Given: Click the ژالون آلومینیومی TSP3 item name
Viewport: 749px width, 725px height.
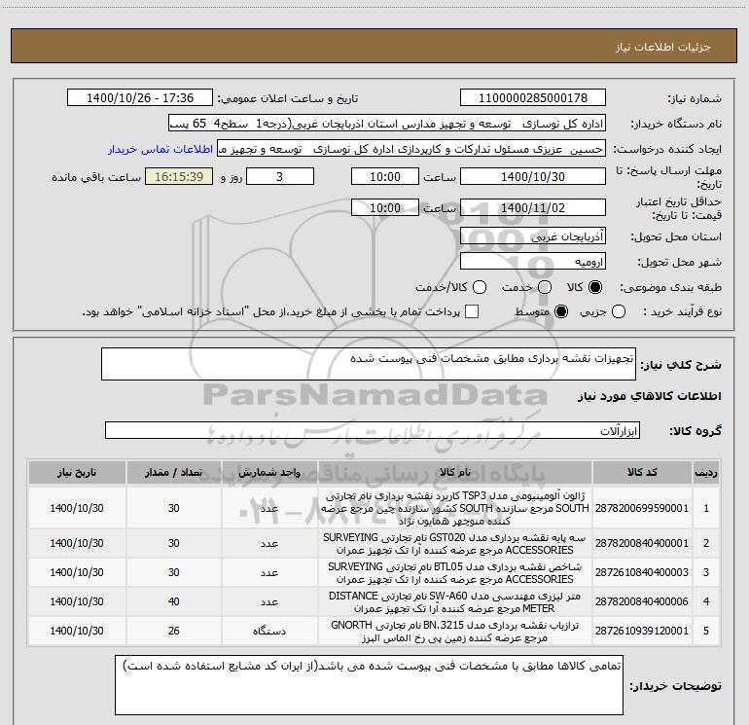Looking at the screenshot, I should [455, 508].
